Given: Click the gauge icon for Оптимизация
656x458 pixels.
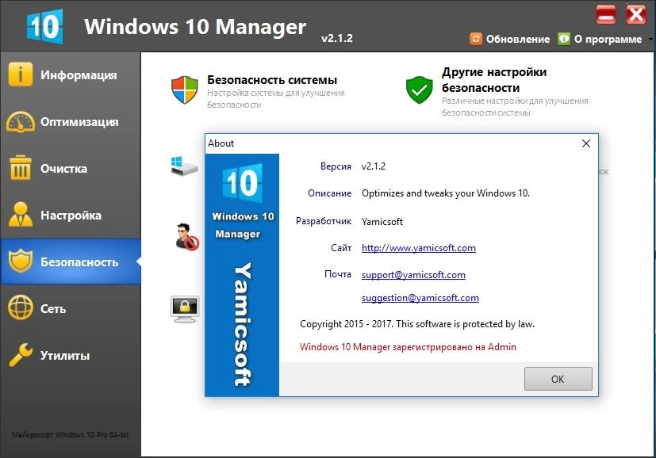Looking at the screenshot, I should click(20, 121).
